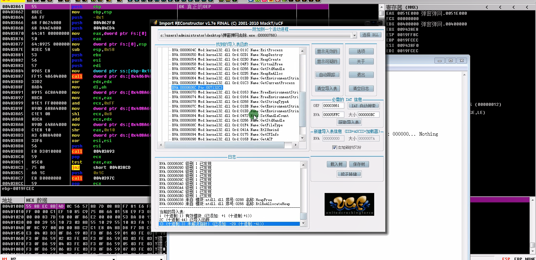Select the GetCurrentProcess import row
The width and height of the screenshot is (536, 260).
point(233,83)
